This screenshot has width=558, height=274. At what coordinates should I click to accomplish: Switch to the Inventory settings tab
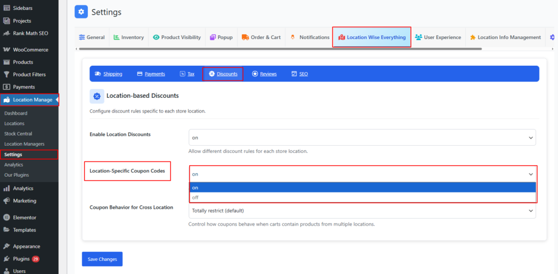point(129,38)
